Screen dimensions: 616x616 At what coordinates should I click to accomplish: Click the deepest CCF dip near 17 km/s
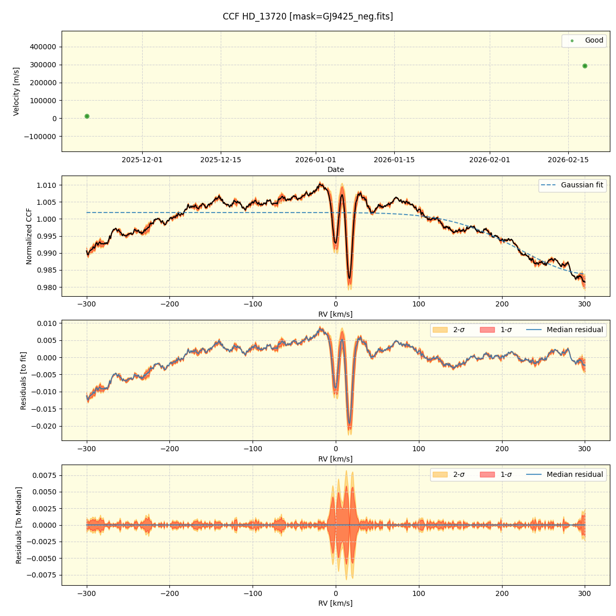coord(350,278)
